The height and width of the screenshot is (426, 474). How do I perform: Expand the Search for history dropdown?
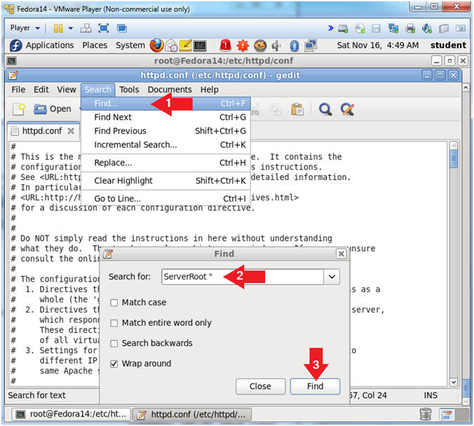point(332,277)
